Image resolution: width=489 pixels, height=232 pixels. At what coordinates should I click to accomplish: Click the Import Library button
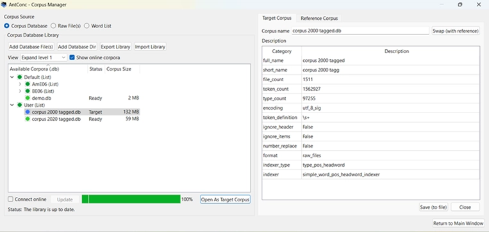(150, 47)
